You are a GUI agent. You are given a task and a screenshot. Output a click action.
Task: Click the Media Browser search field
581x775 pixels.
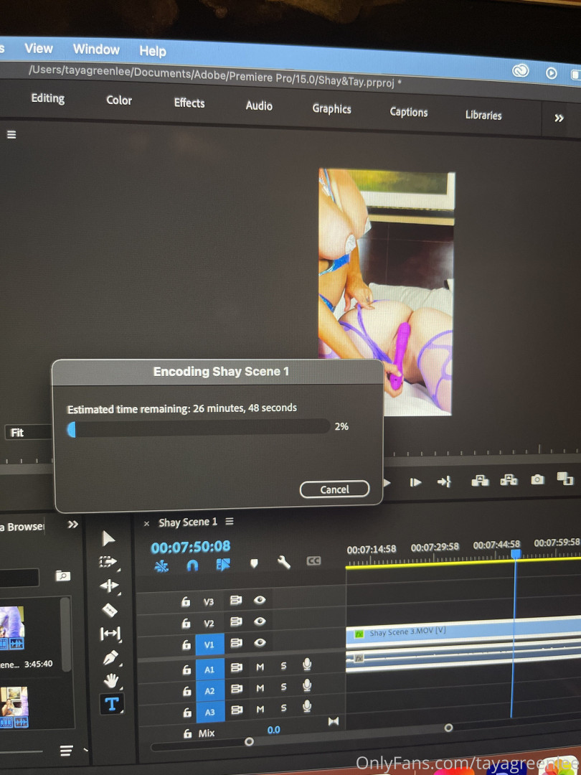coord(19,577)
